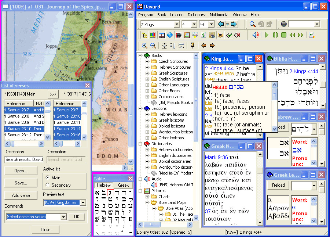Click the zoom out magnifier icon
Viewport: 330px width, 237px height.
pos(153,46)
